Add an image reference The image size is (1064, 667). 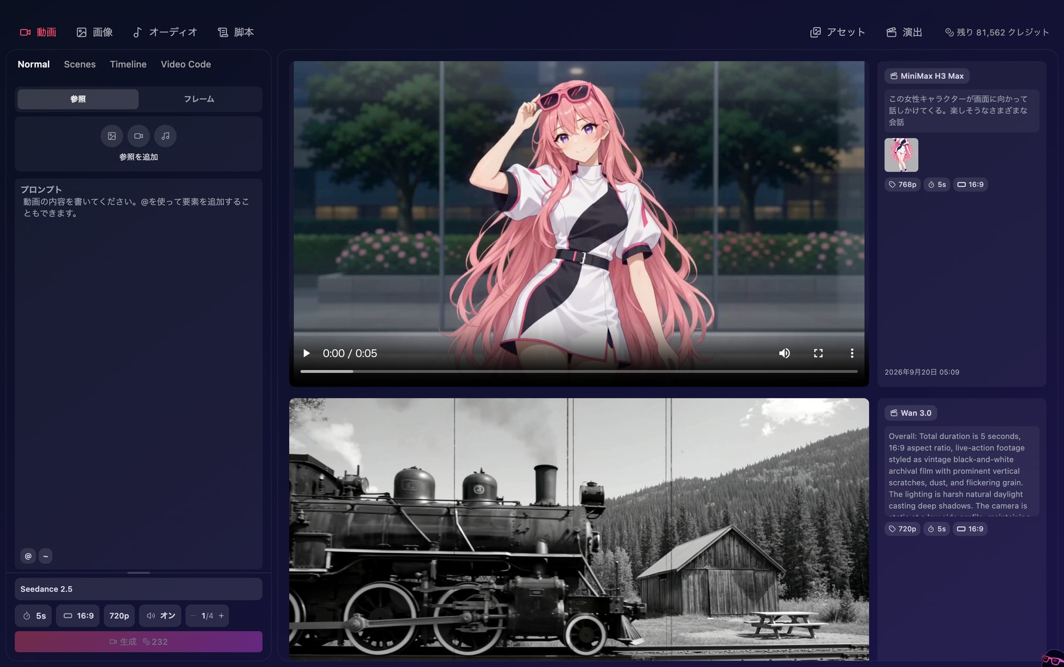coord(112,136)
